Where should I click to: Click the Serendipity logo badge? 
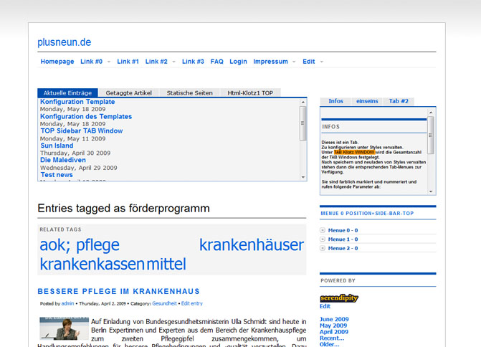338,298
